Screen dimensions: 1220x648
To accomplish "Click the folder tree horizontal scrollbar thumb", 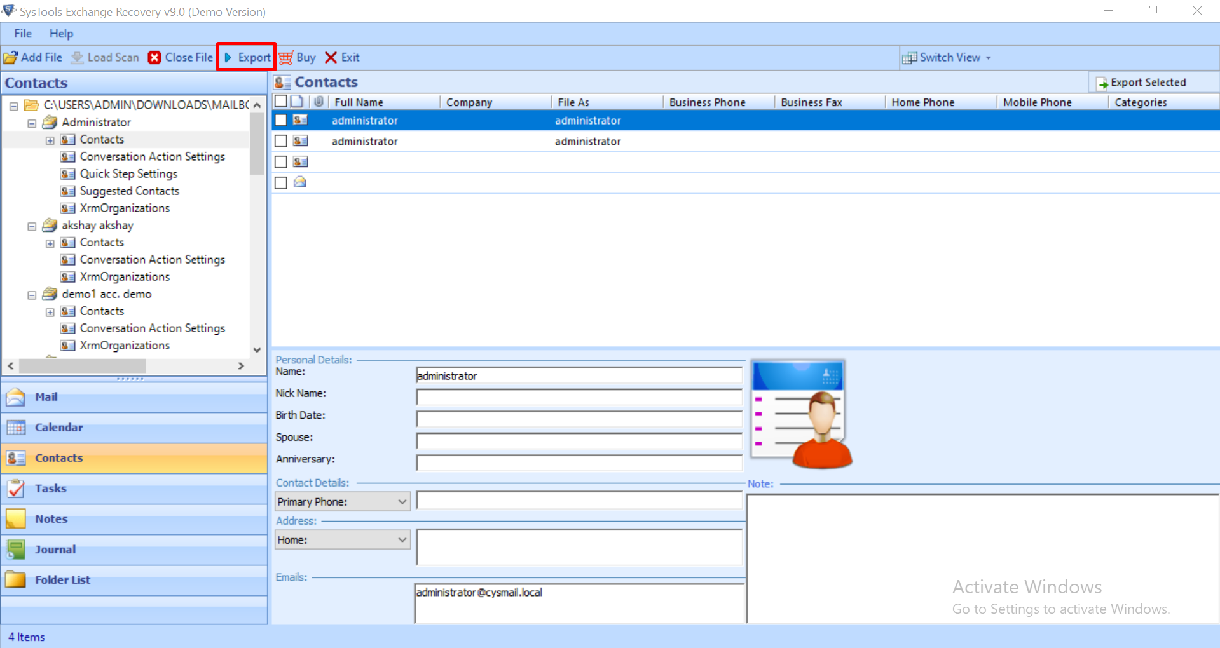I will [82, 366].
